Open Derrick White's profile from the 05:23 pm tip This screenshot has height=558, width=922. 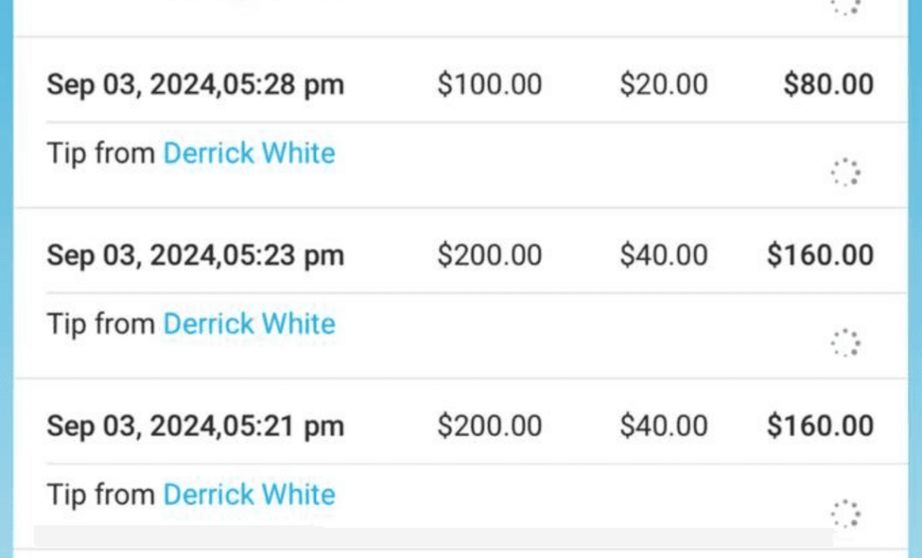[x=249, y=323]
